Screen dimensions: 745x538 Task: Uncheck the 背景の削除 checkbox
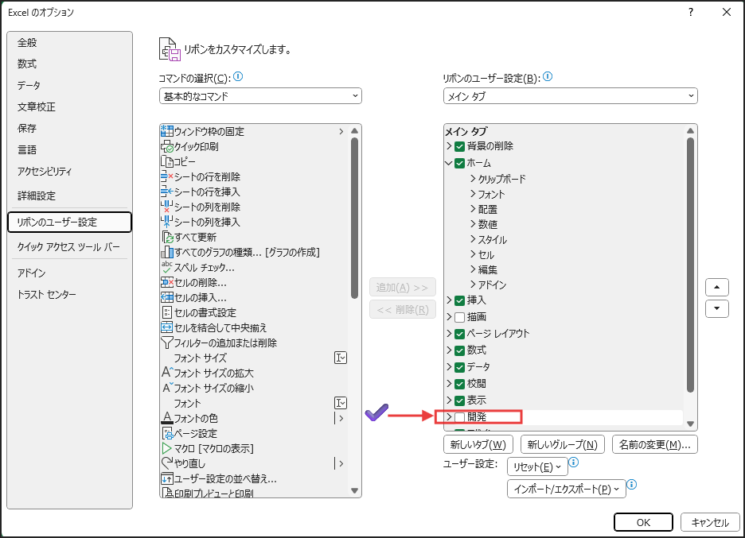click(459, 146)
